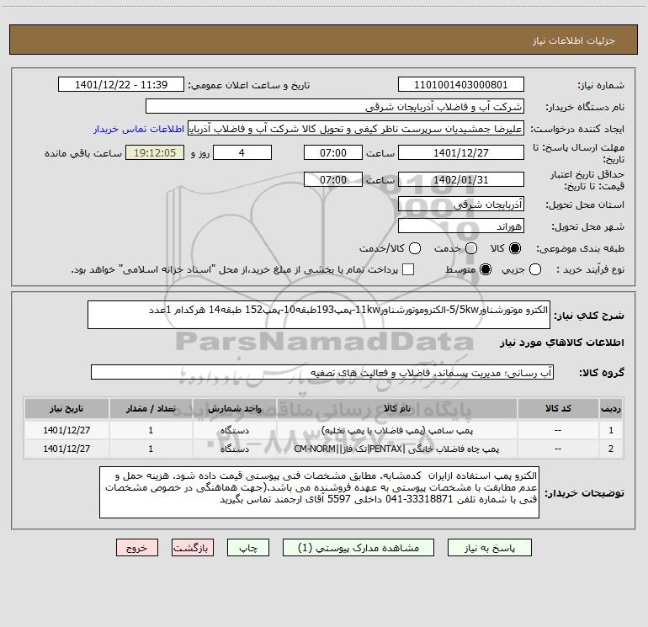
Task: Select the کالا/خدمت radio button
Action: click(415, 248)
